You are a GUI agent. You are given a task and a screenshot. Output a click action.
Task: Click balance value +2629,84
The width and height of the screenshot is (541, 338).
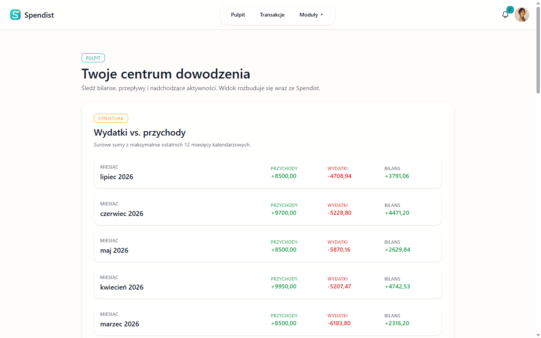coord(397,250)
